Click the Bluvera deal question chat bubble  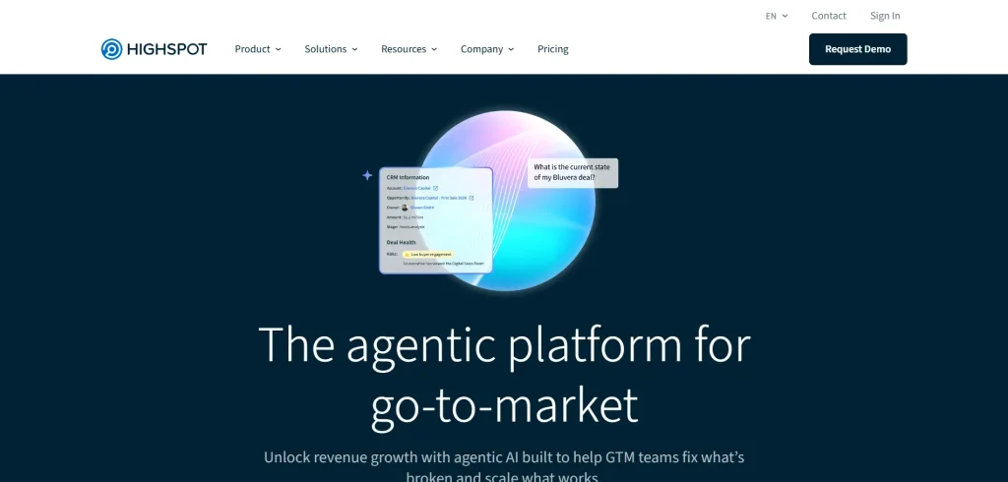573,172
